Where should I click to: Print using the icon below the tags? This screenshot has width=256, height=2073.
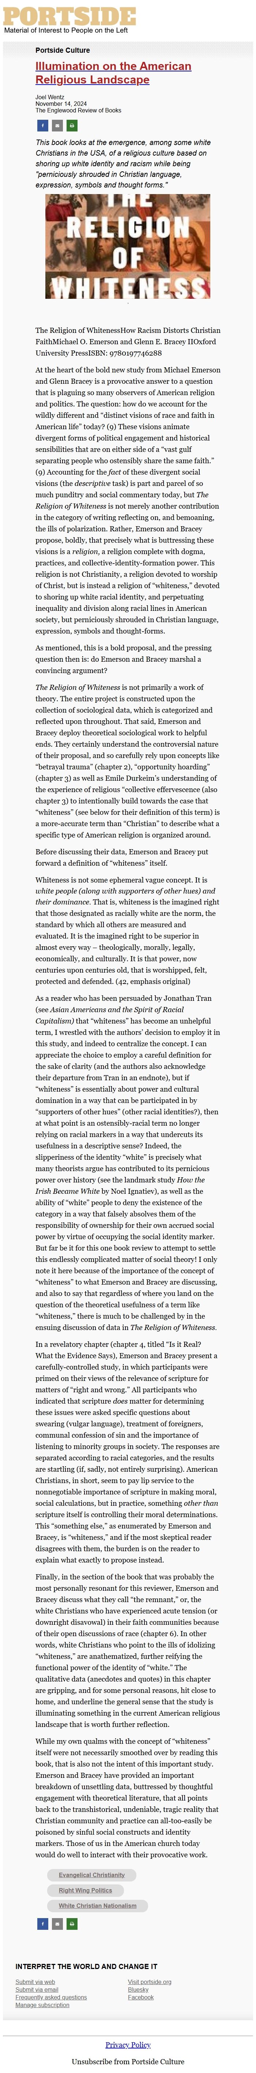coord(71,1922)
